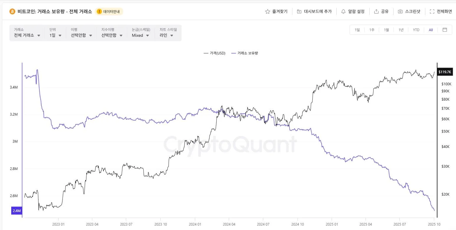Click the Bitcoin logo icon
The width and height of the screenshot is (456, 230).
pyautogui.click(x=12, y=11)
